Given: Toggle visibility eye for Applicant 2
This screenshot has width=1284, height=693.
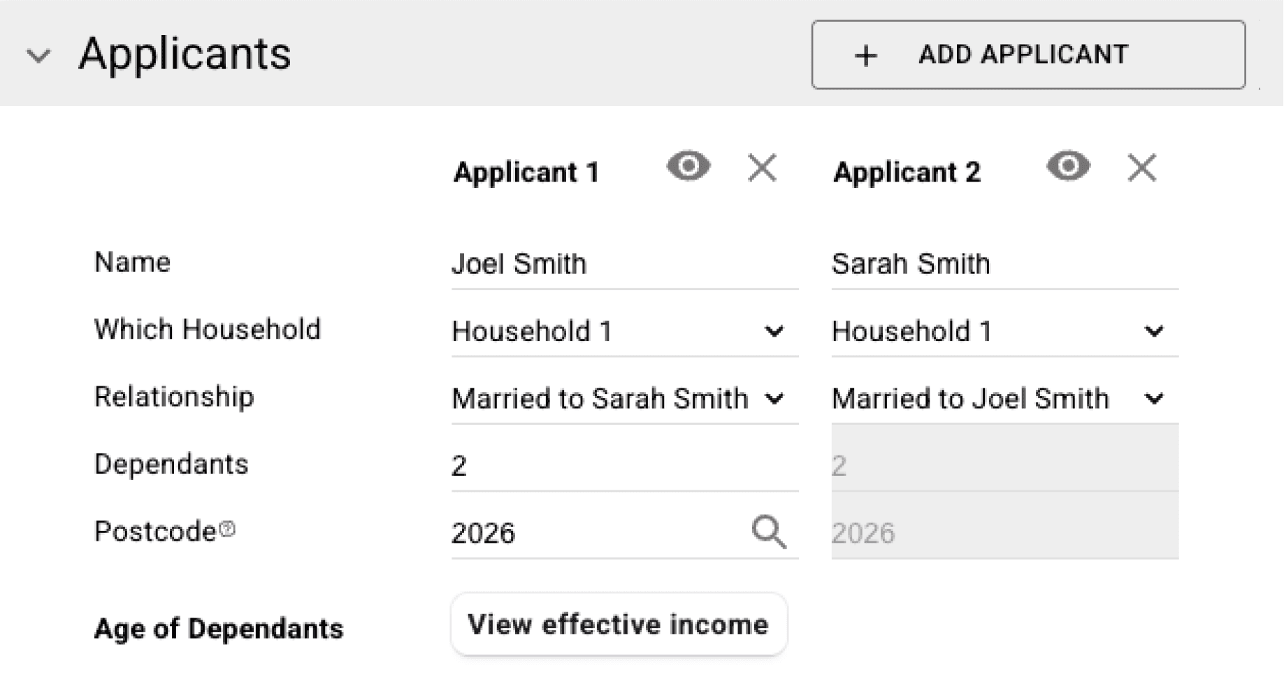Looking at the screenshot, I should click(1068, 167).
